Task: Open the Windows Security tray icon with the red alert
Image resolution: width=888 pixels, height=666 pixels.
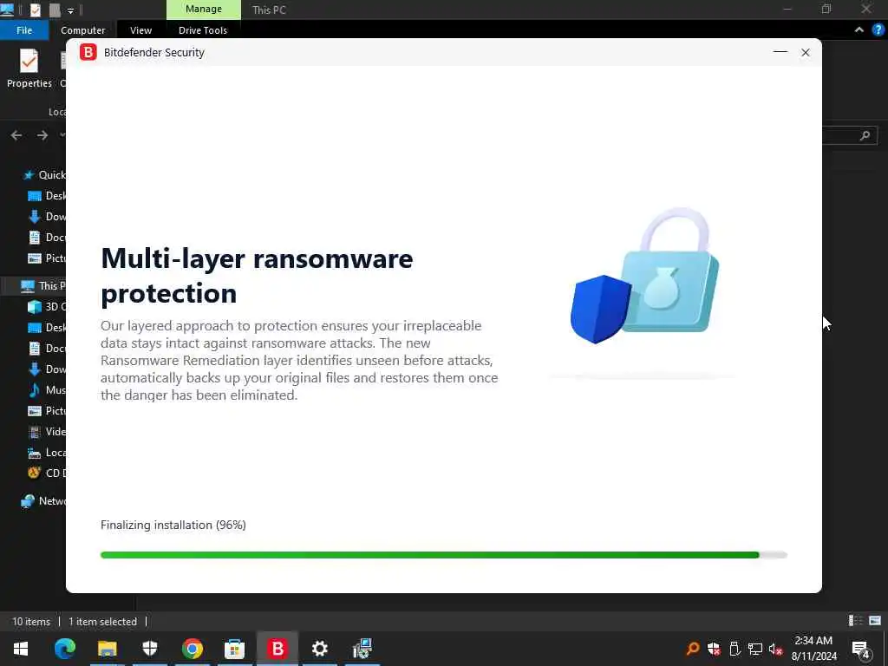Action: [x=714, y=649]
